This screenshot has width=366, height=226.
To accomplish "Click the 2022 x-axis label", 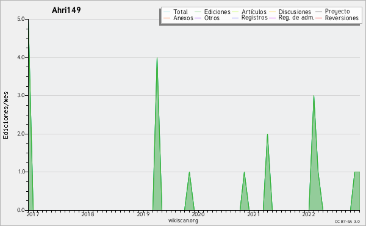I will (308, 214).
